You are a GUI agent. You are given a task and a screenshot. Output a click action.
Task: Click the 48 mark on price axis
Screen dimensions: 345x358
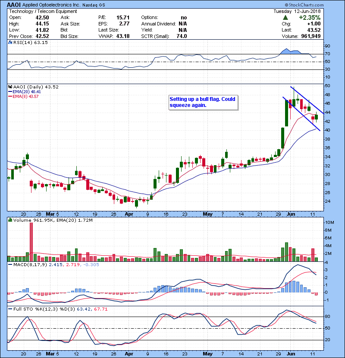point(327,95)
